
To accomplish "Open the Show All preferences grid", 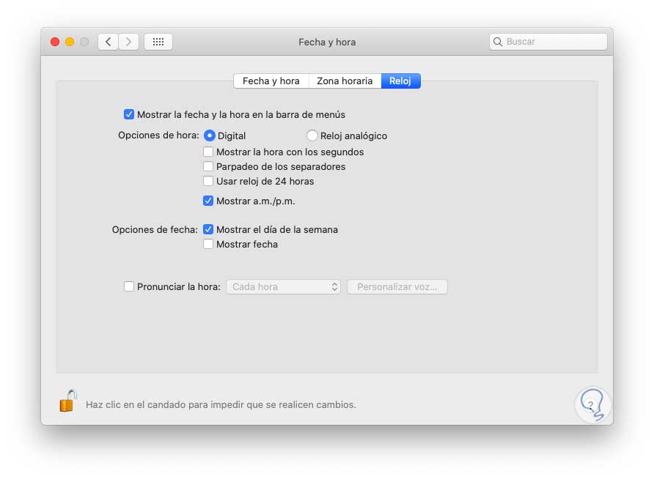I will click(158, 42).
